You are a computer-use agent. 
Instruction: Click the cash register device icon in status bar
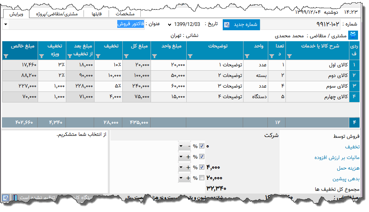coord(15,197)
